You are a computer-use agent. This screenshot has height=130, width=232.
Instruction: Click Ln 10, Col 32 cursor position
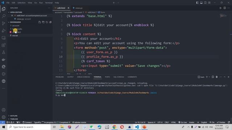pos(140,122)
